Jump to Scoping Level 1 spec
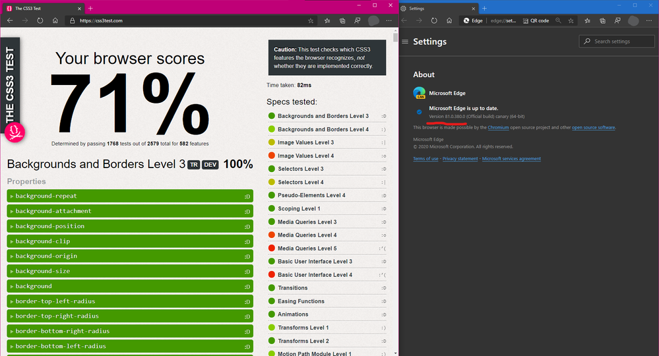 299,208
